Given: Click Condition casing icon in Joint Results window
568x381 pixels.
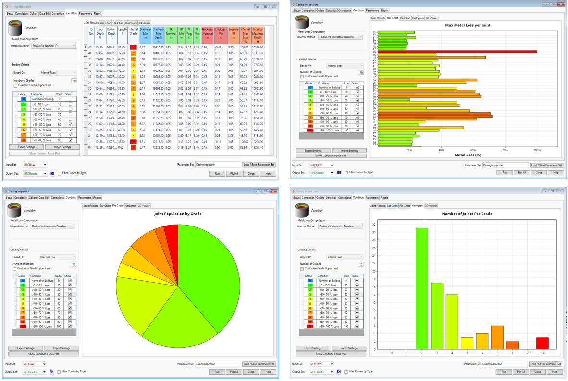Looking at the screenshot, I should coord(15,28).
